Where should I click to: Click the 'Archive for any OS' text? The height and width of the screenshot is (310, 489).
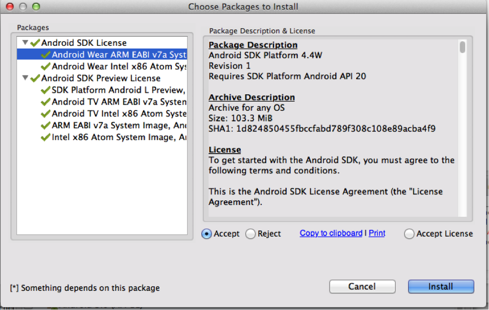click(x=246, y=108)
